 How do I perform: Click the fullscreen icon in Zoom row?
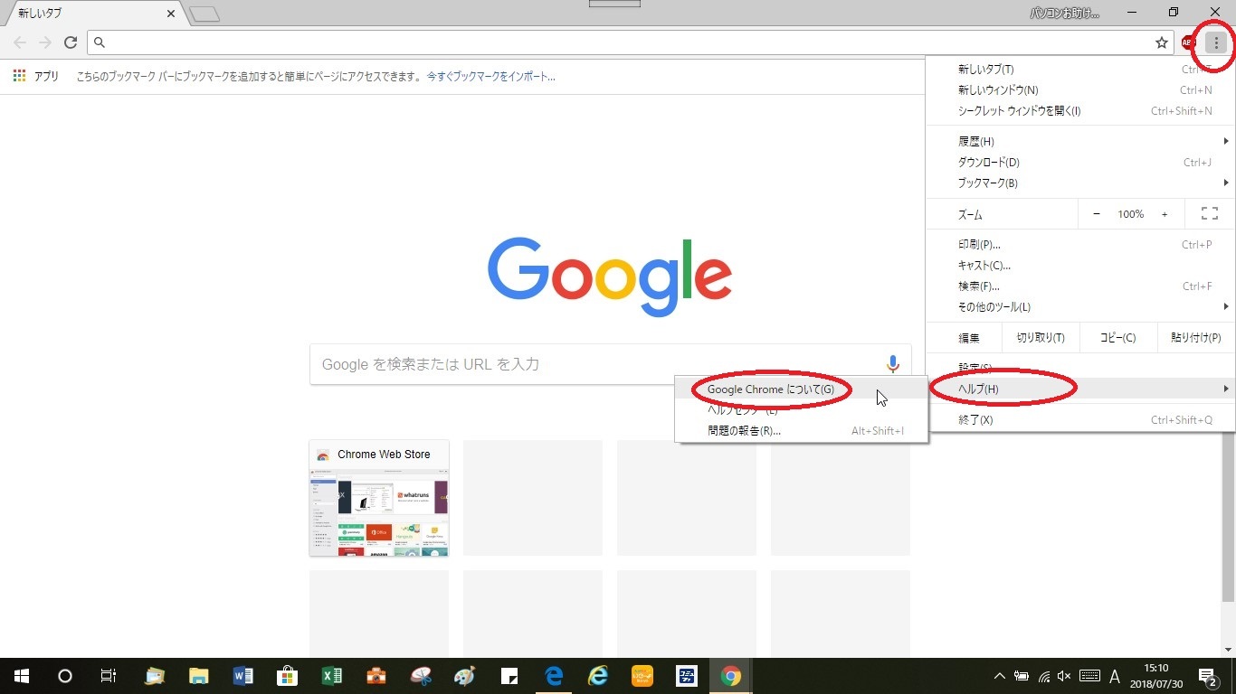(1209, 214)
